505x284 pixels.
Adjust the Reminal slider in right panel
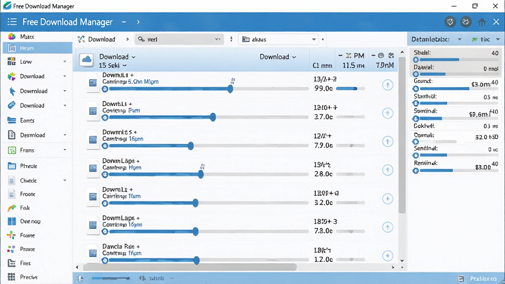pos(456,171)
